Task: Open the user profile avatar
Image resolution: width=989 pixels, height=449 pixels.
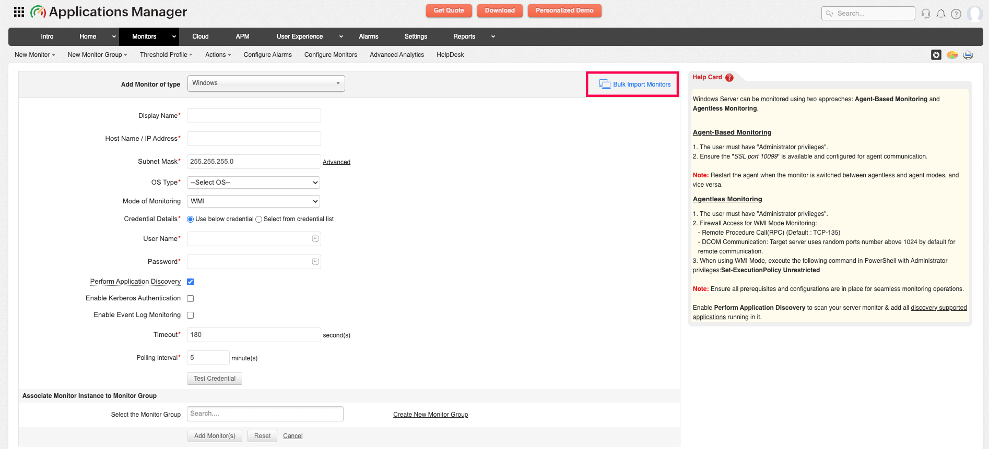Action: [974, 14]
